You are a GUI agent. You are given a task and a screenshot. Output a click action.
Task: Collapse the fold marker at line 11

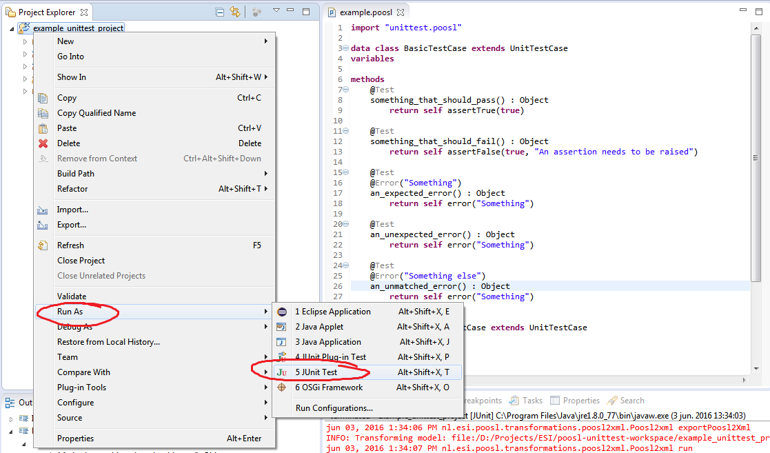pos(346,131)
